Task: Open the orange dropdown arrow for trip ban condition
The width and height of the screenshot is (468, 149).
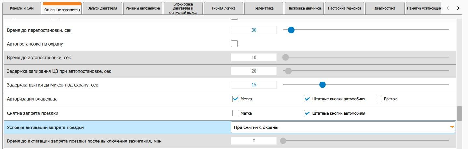Action: [452, 127]
